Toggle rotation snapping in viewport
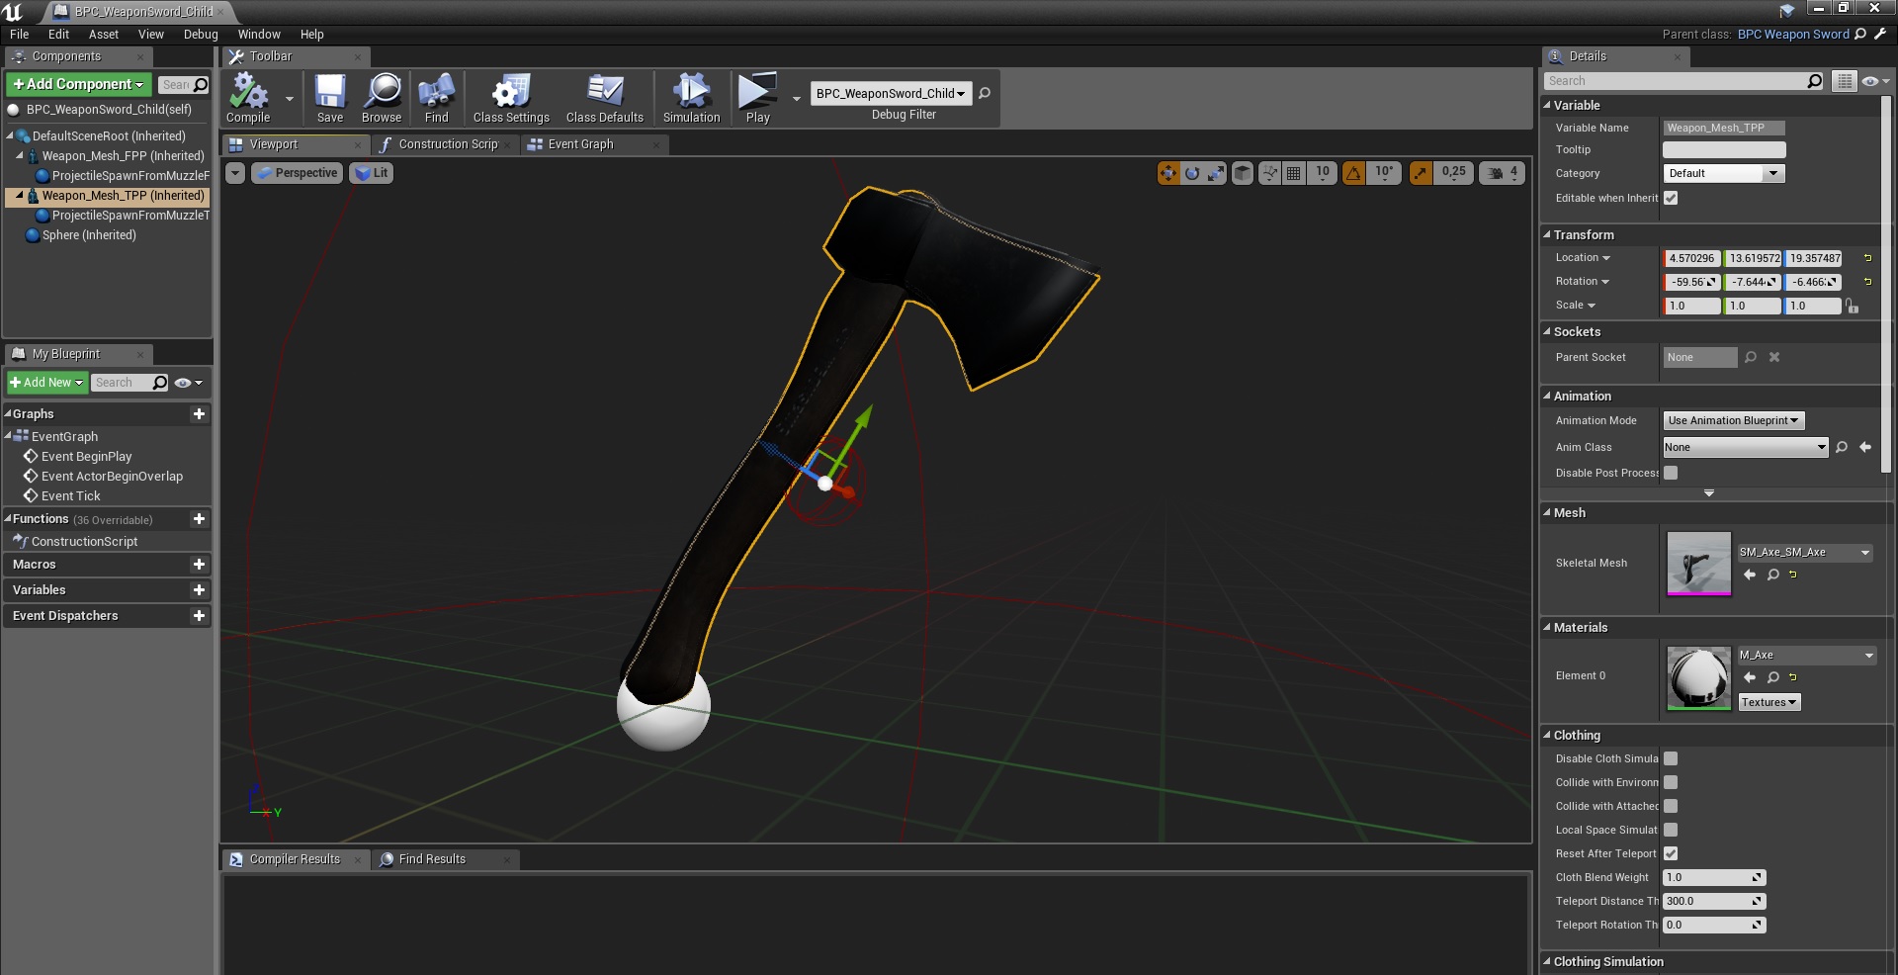 coord(1353,173)
